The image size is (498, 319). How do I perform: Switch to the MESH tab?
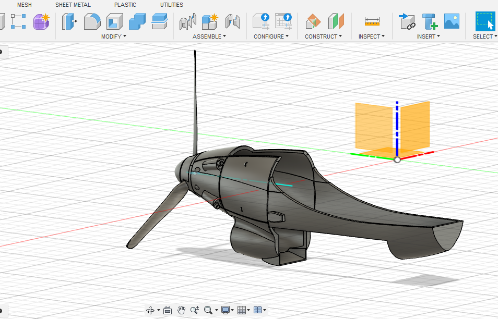tap(25, 5)
